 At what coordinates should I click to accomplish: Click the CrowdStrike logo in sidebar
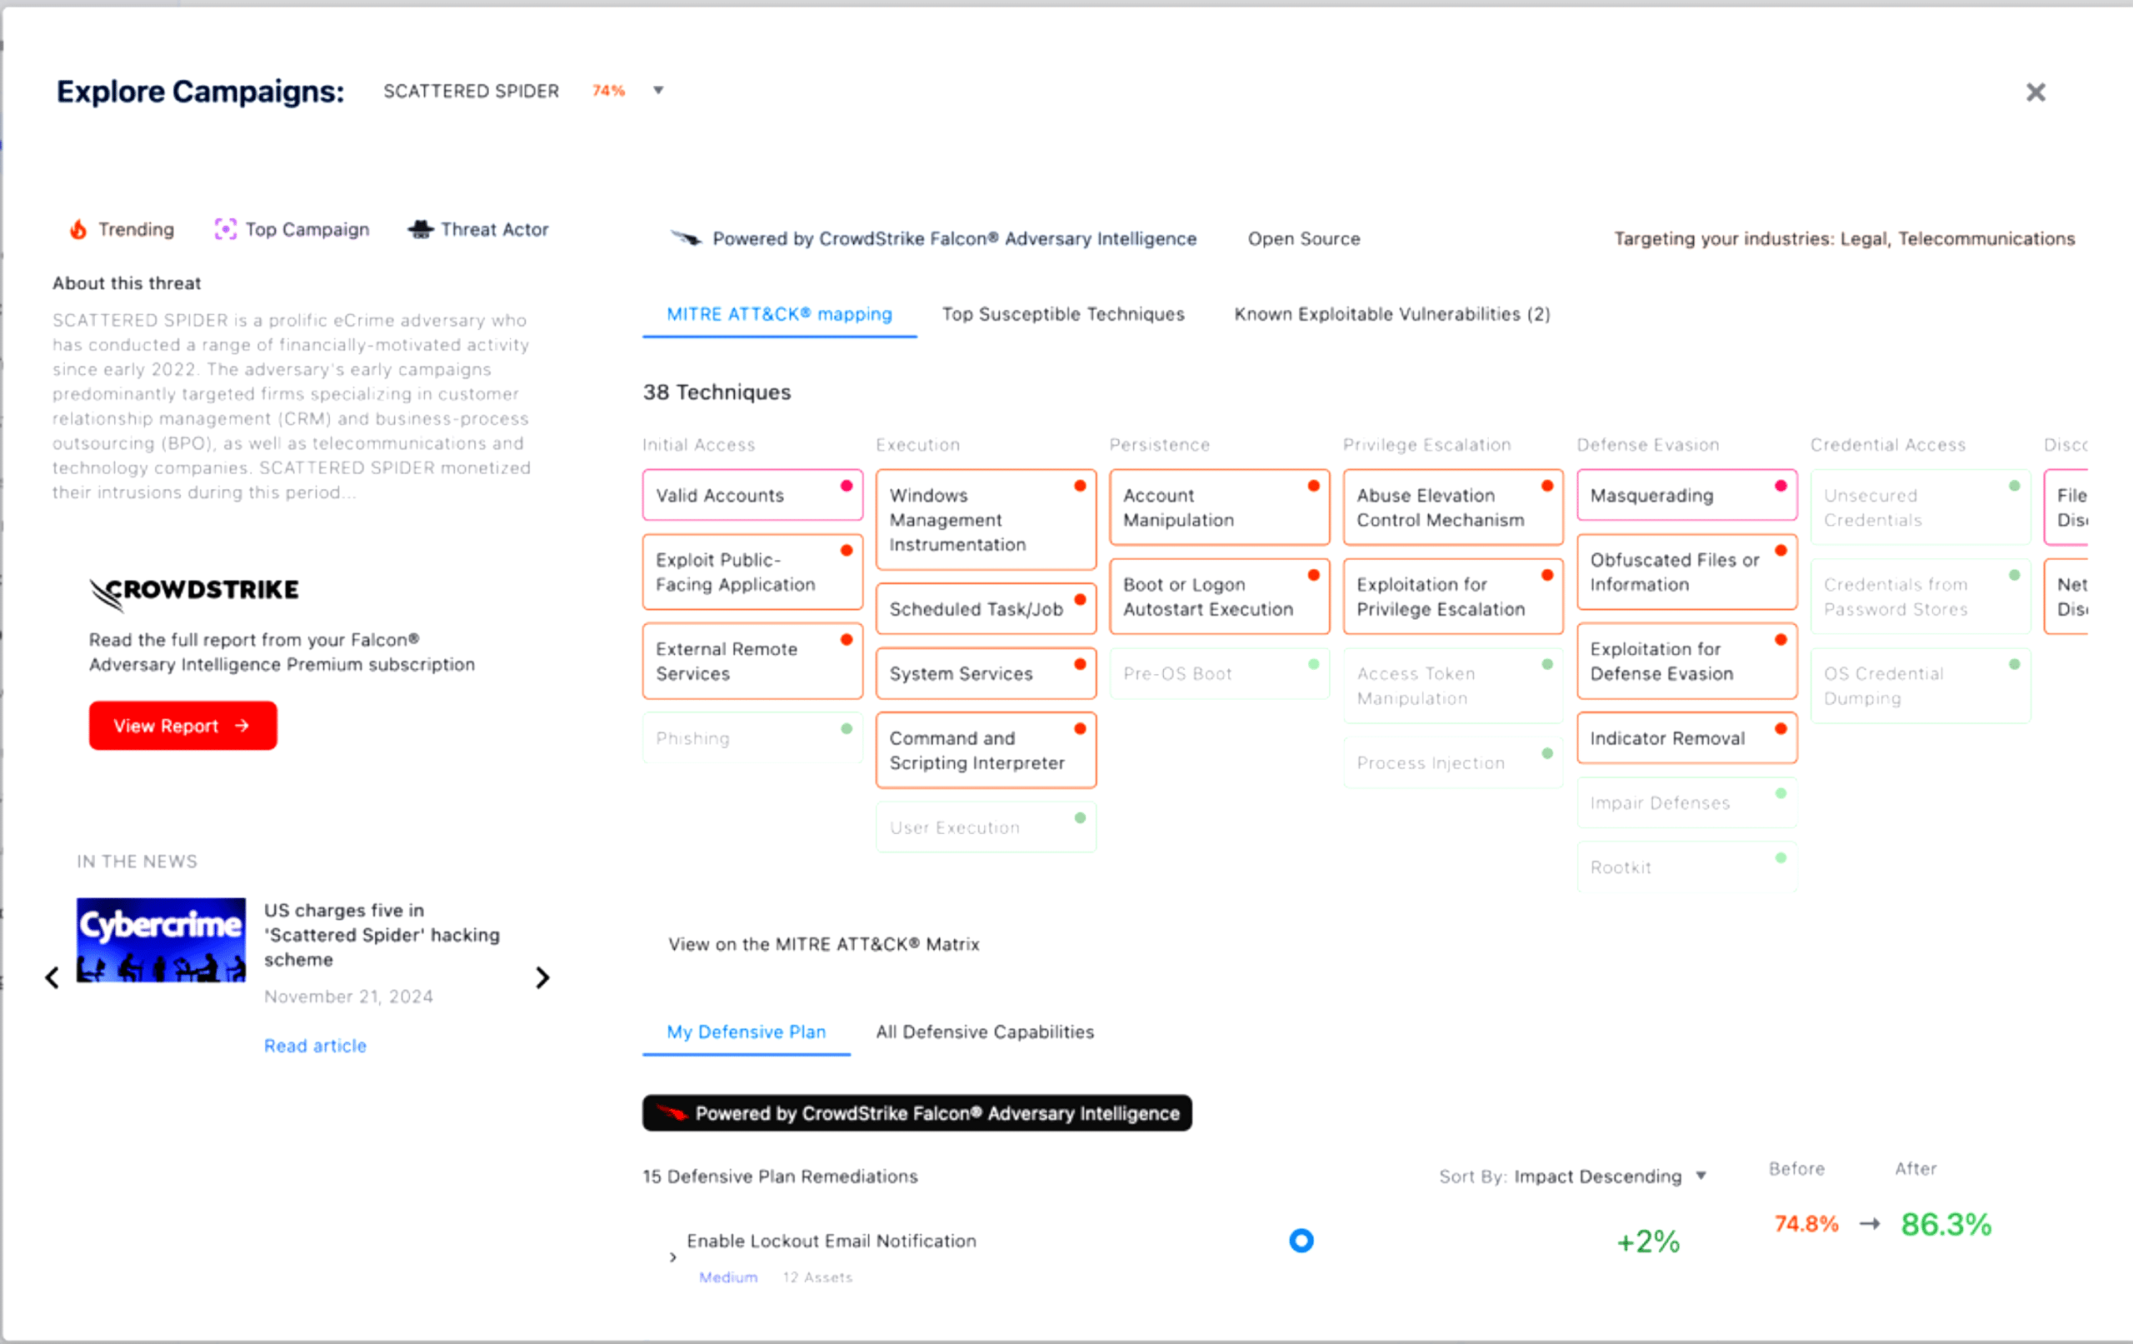pos(194,592)
